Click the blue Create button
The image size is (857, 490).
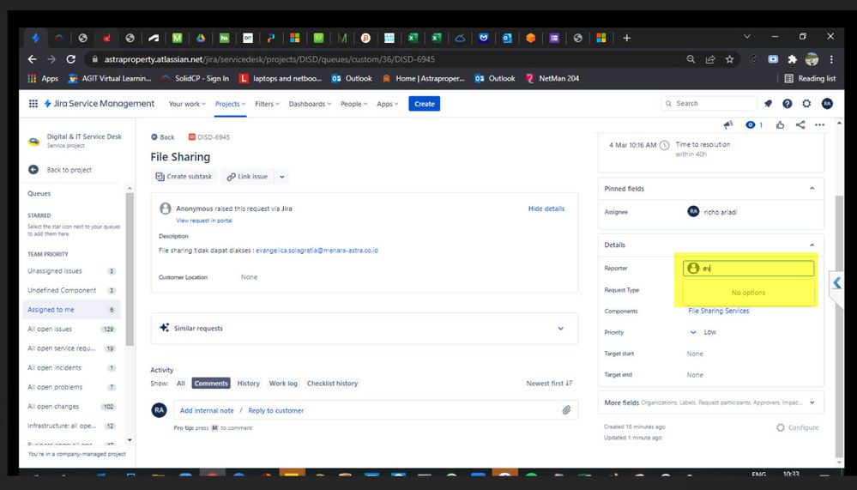tap(424, 104)
